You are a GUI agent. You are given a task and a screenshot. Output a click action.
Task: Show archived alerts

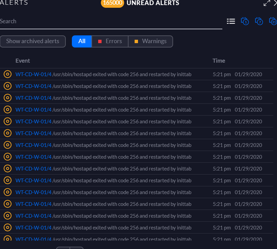tap(33, 41)
